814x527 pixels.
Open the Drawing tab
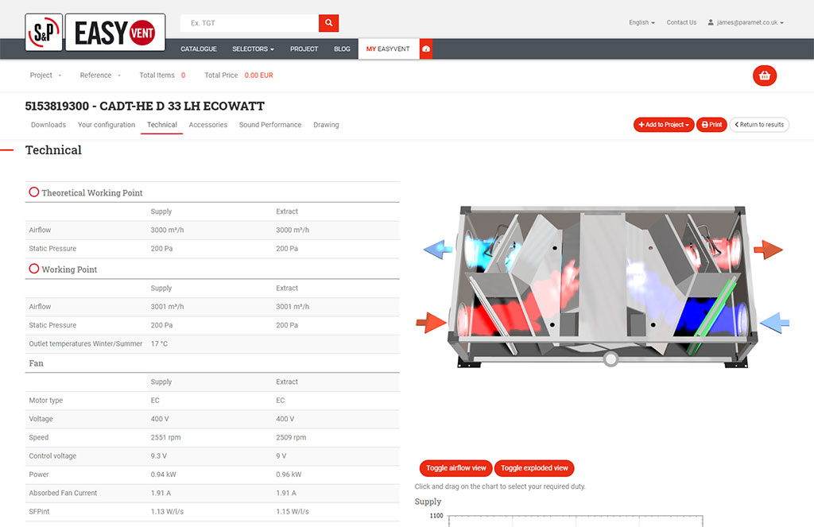pos(326,125)
